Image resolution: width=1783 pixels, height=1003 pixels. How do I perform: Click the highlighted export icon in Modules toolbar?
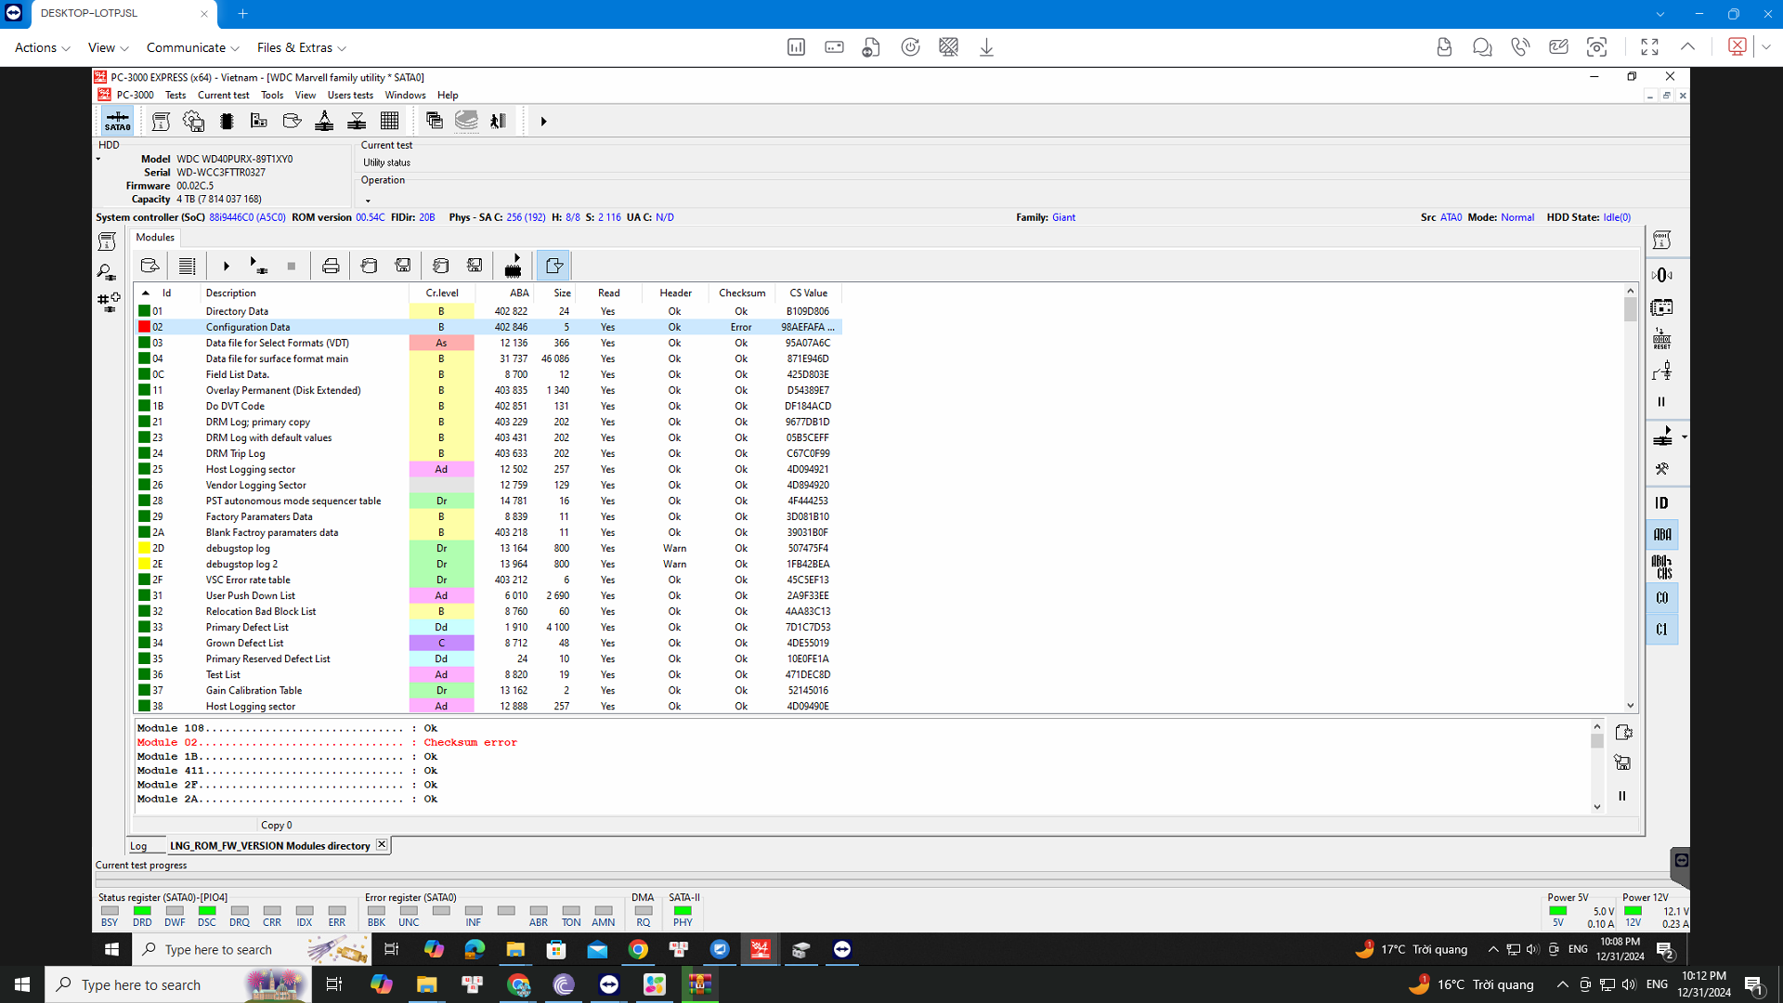click(554, 267)
